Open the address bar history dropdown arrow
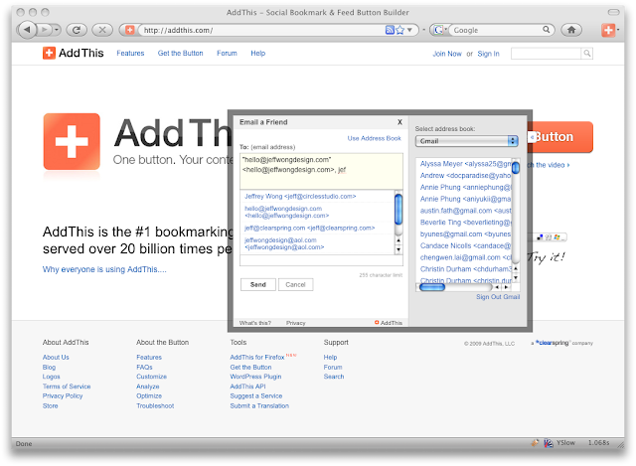This screenshot has height=466, width=636. tap(409, 30)
